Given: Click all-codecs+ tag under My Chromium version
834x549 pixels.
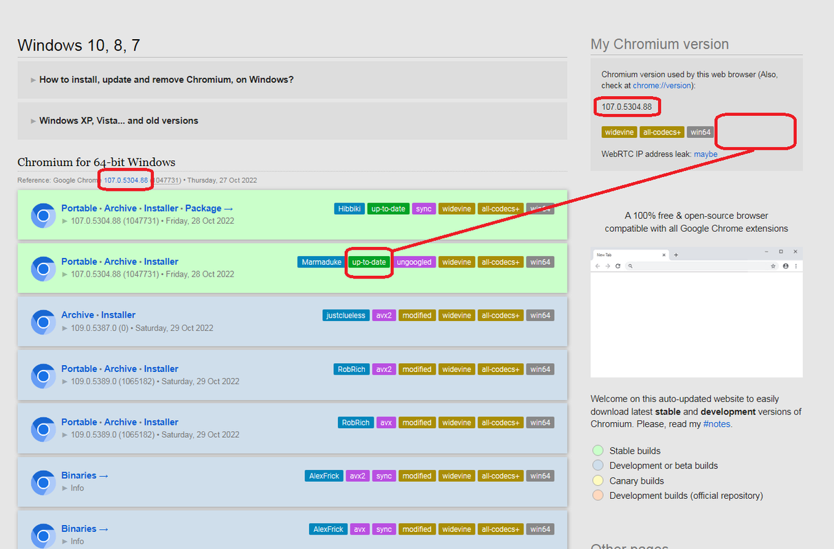Looking at the screenshot, I should pos(662,132).
